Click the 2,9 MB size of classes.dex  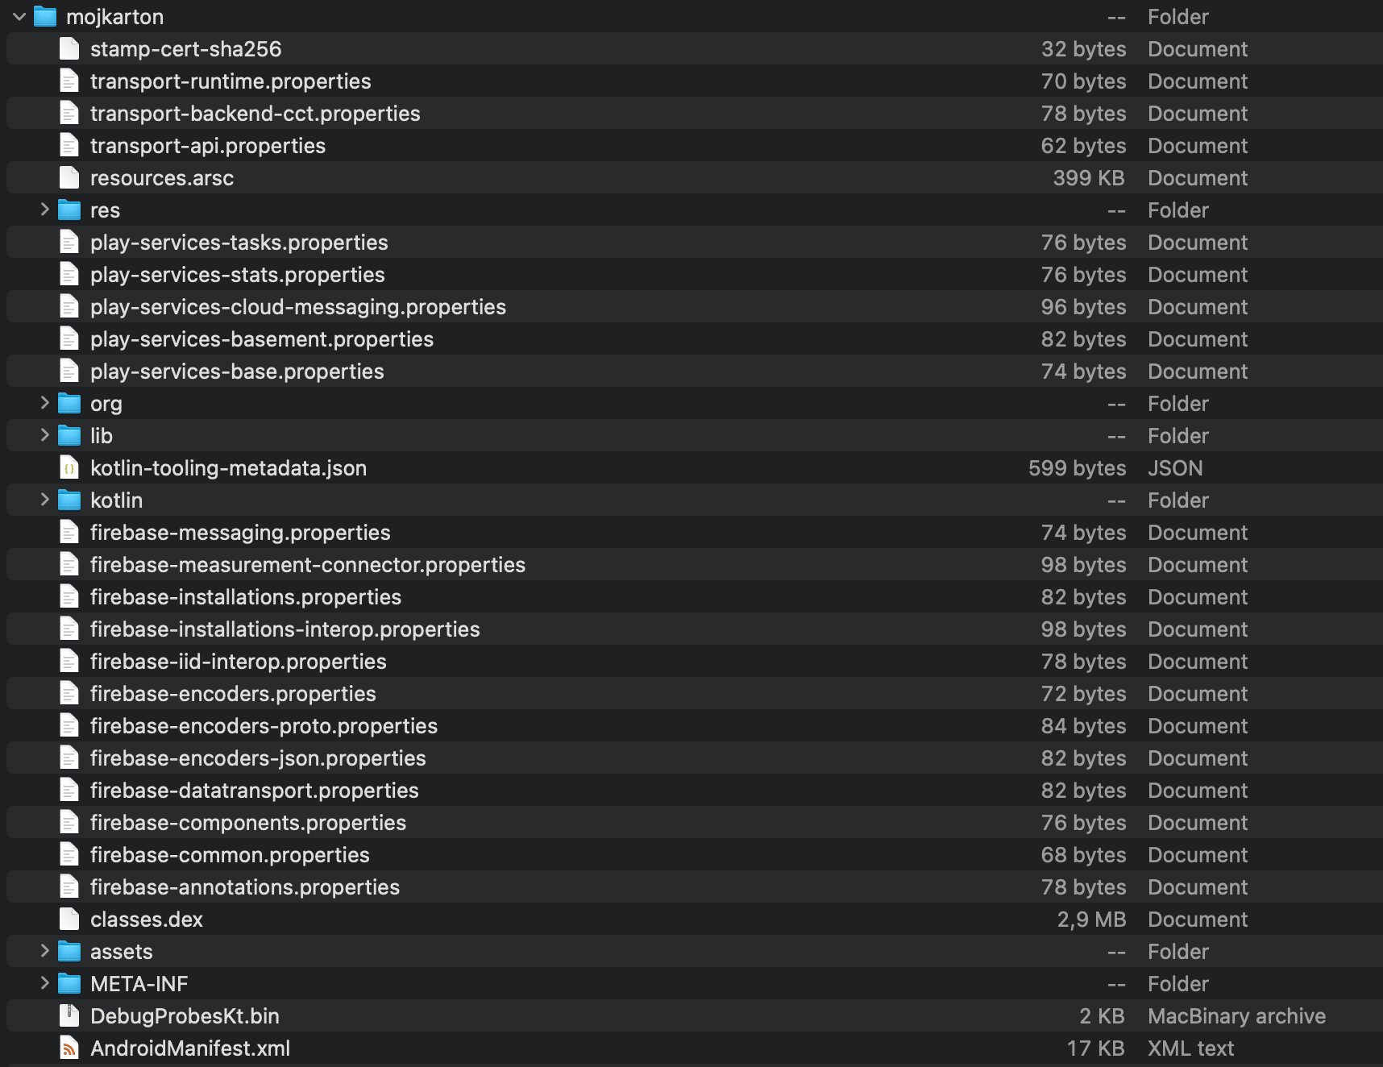click(1091, 920)
